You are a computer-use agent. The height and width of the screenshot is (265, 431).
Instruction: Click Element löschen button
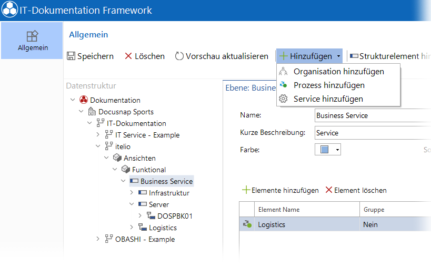[x=356, y=190]
